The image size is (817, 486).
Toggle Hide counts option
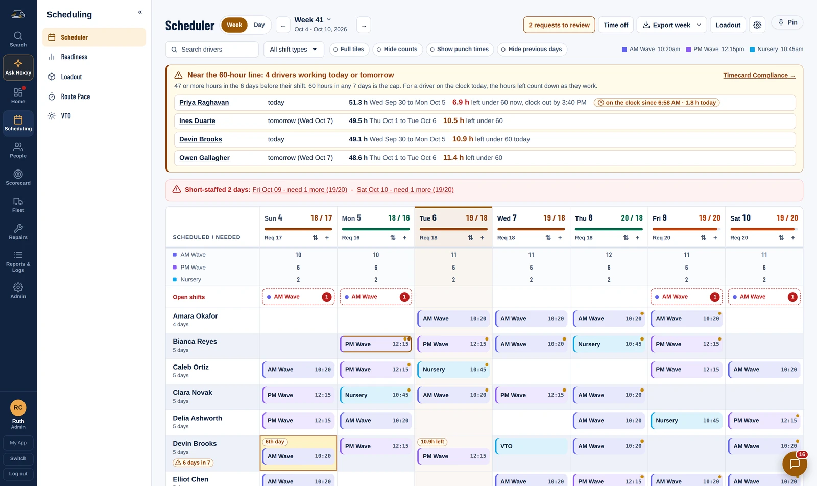(397, 50)
